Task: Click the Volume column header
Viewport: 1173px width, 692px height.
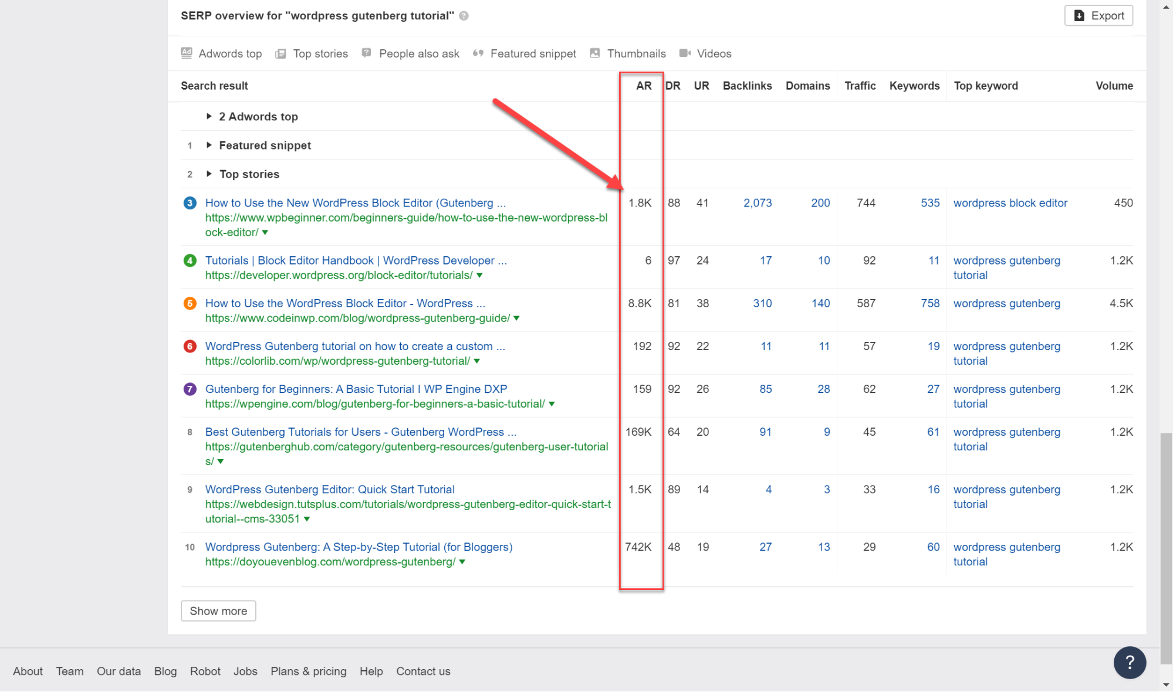Action: (1114, 86)
